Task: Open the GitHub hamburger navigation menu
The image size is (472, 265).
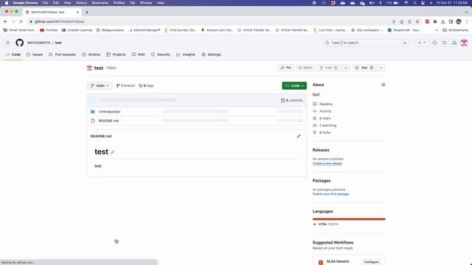Action: (x=8, y=43)
